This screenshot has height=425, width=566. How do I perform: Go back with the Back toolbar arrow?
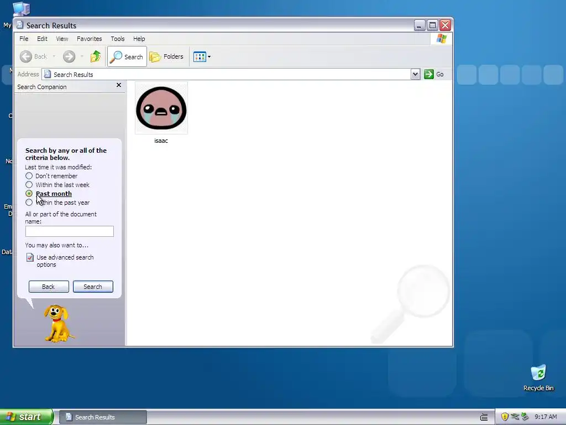pyautogui.click(x=34, y=56)
